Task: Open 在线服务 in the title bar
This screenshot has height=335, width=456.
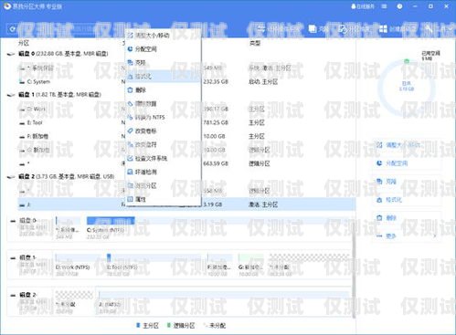Action: tap(363, 6)
